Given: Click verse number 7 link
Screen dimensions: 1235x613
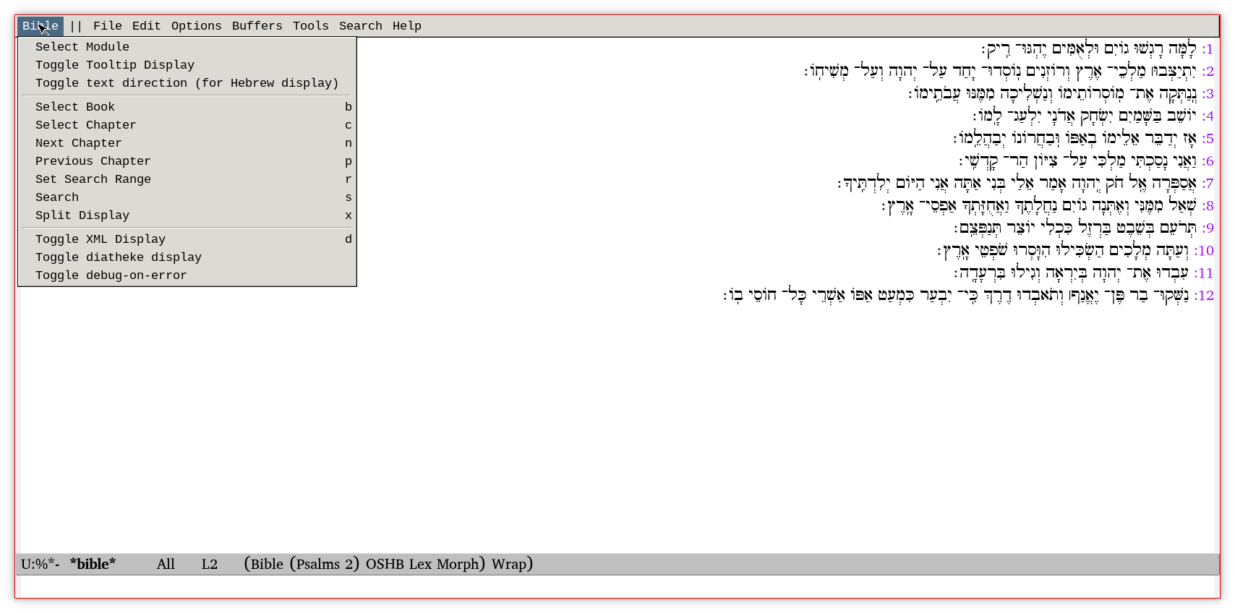Looking at the screenshot, I should (1208, 184).
